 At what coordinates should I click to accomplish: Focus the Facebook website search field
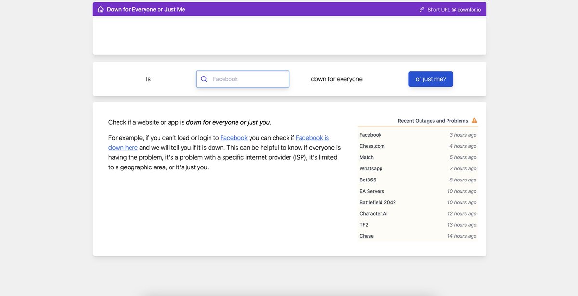coord(242,79)
